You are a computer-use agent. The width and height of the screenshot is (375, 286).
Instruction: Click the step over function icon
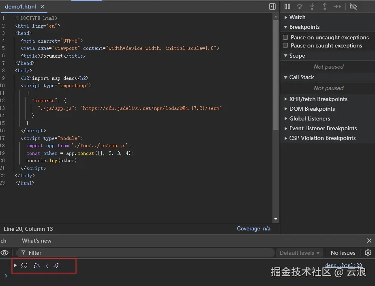(300, 6)
